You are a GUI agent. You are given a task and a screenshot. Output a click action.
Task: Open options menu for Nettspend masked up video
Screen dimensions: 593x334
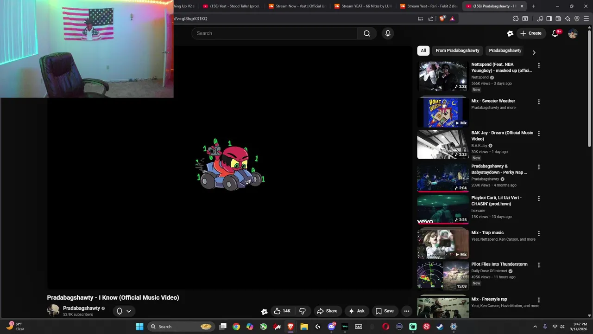pos(539,65)
